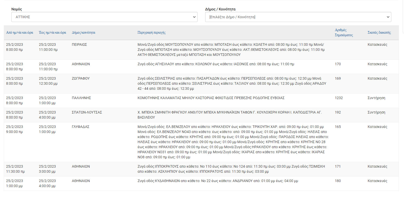Click Συντήρηση in the ΣΠΑΤΩΝ-ΛΟΥΤΣΑΣ row

click(376, 112)
